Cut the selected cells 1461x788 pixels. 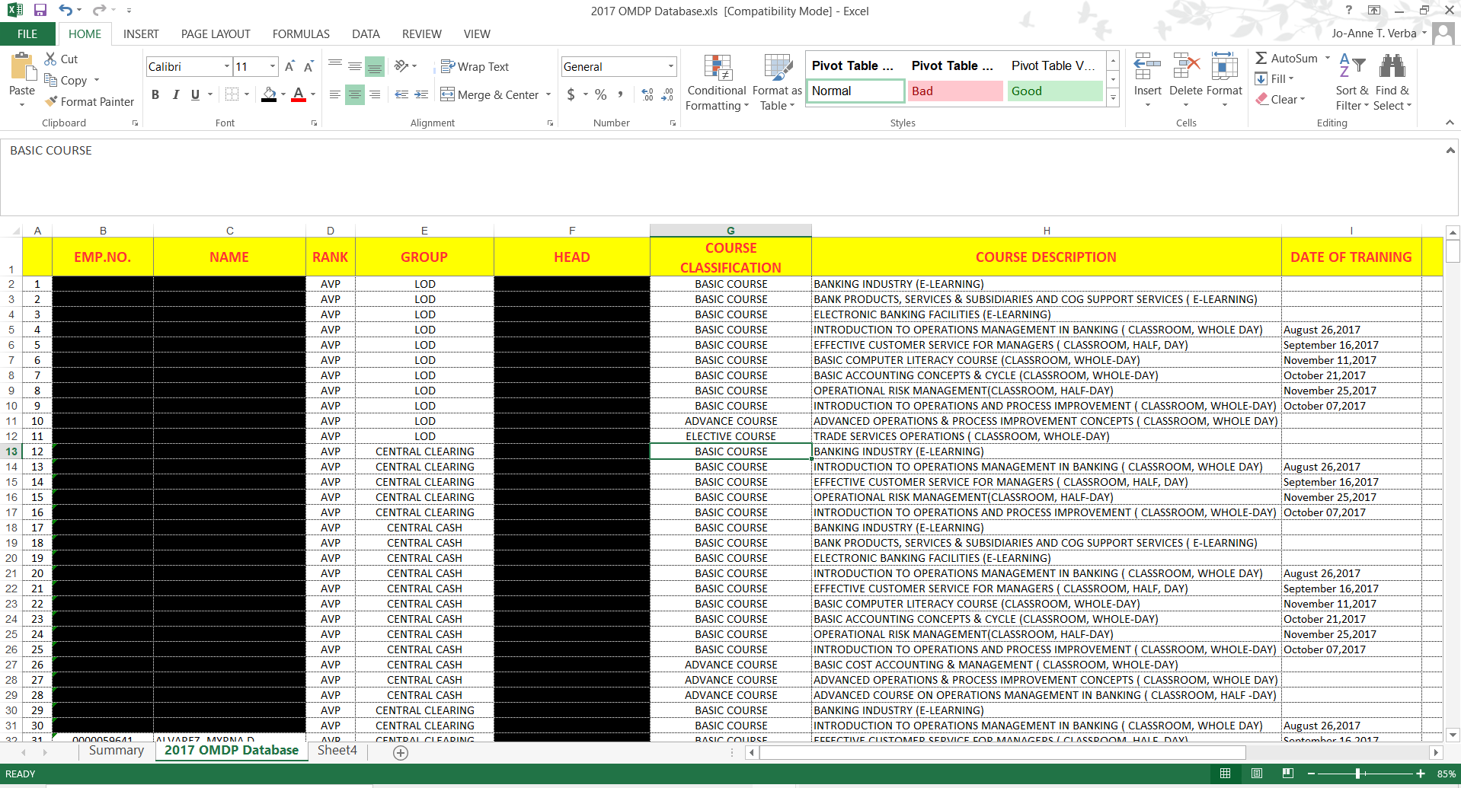pyautogui.click(x=61, y=59)
